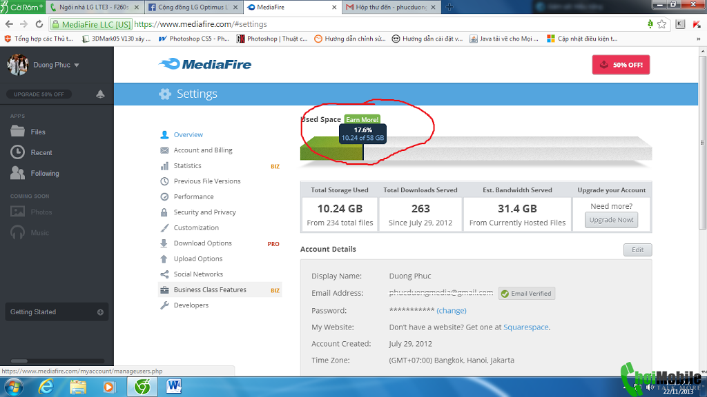Open Developers settings section
Viewport: 707px width, 397px height.
pos(191,305)
